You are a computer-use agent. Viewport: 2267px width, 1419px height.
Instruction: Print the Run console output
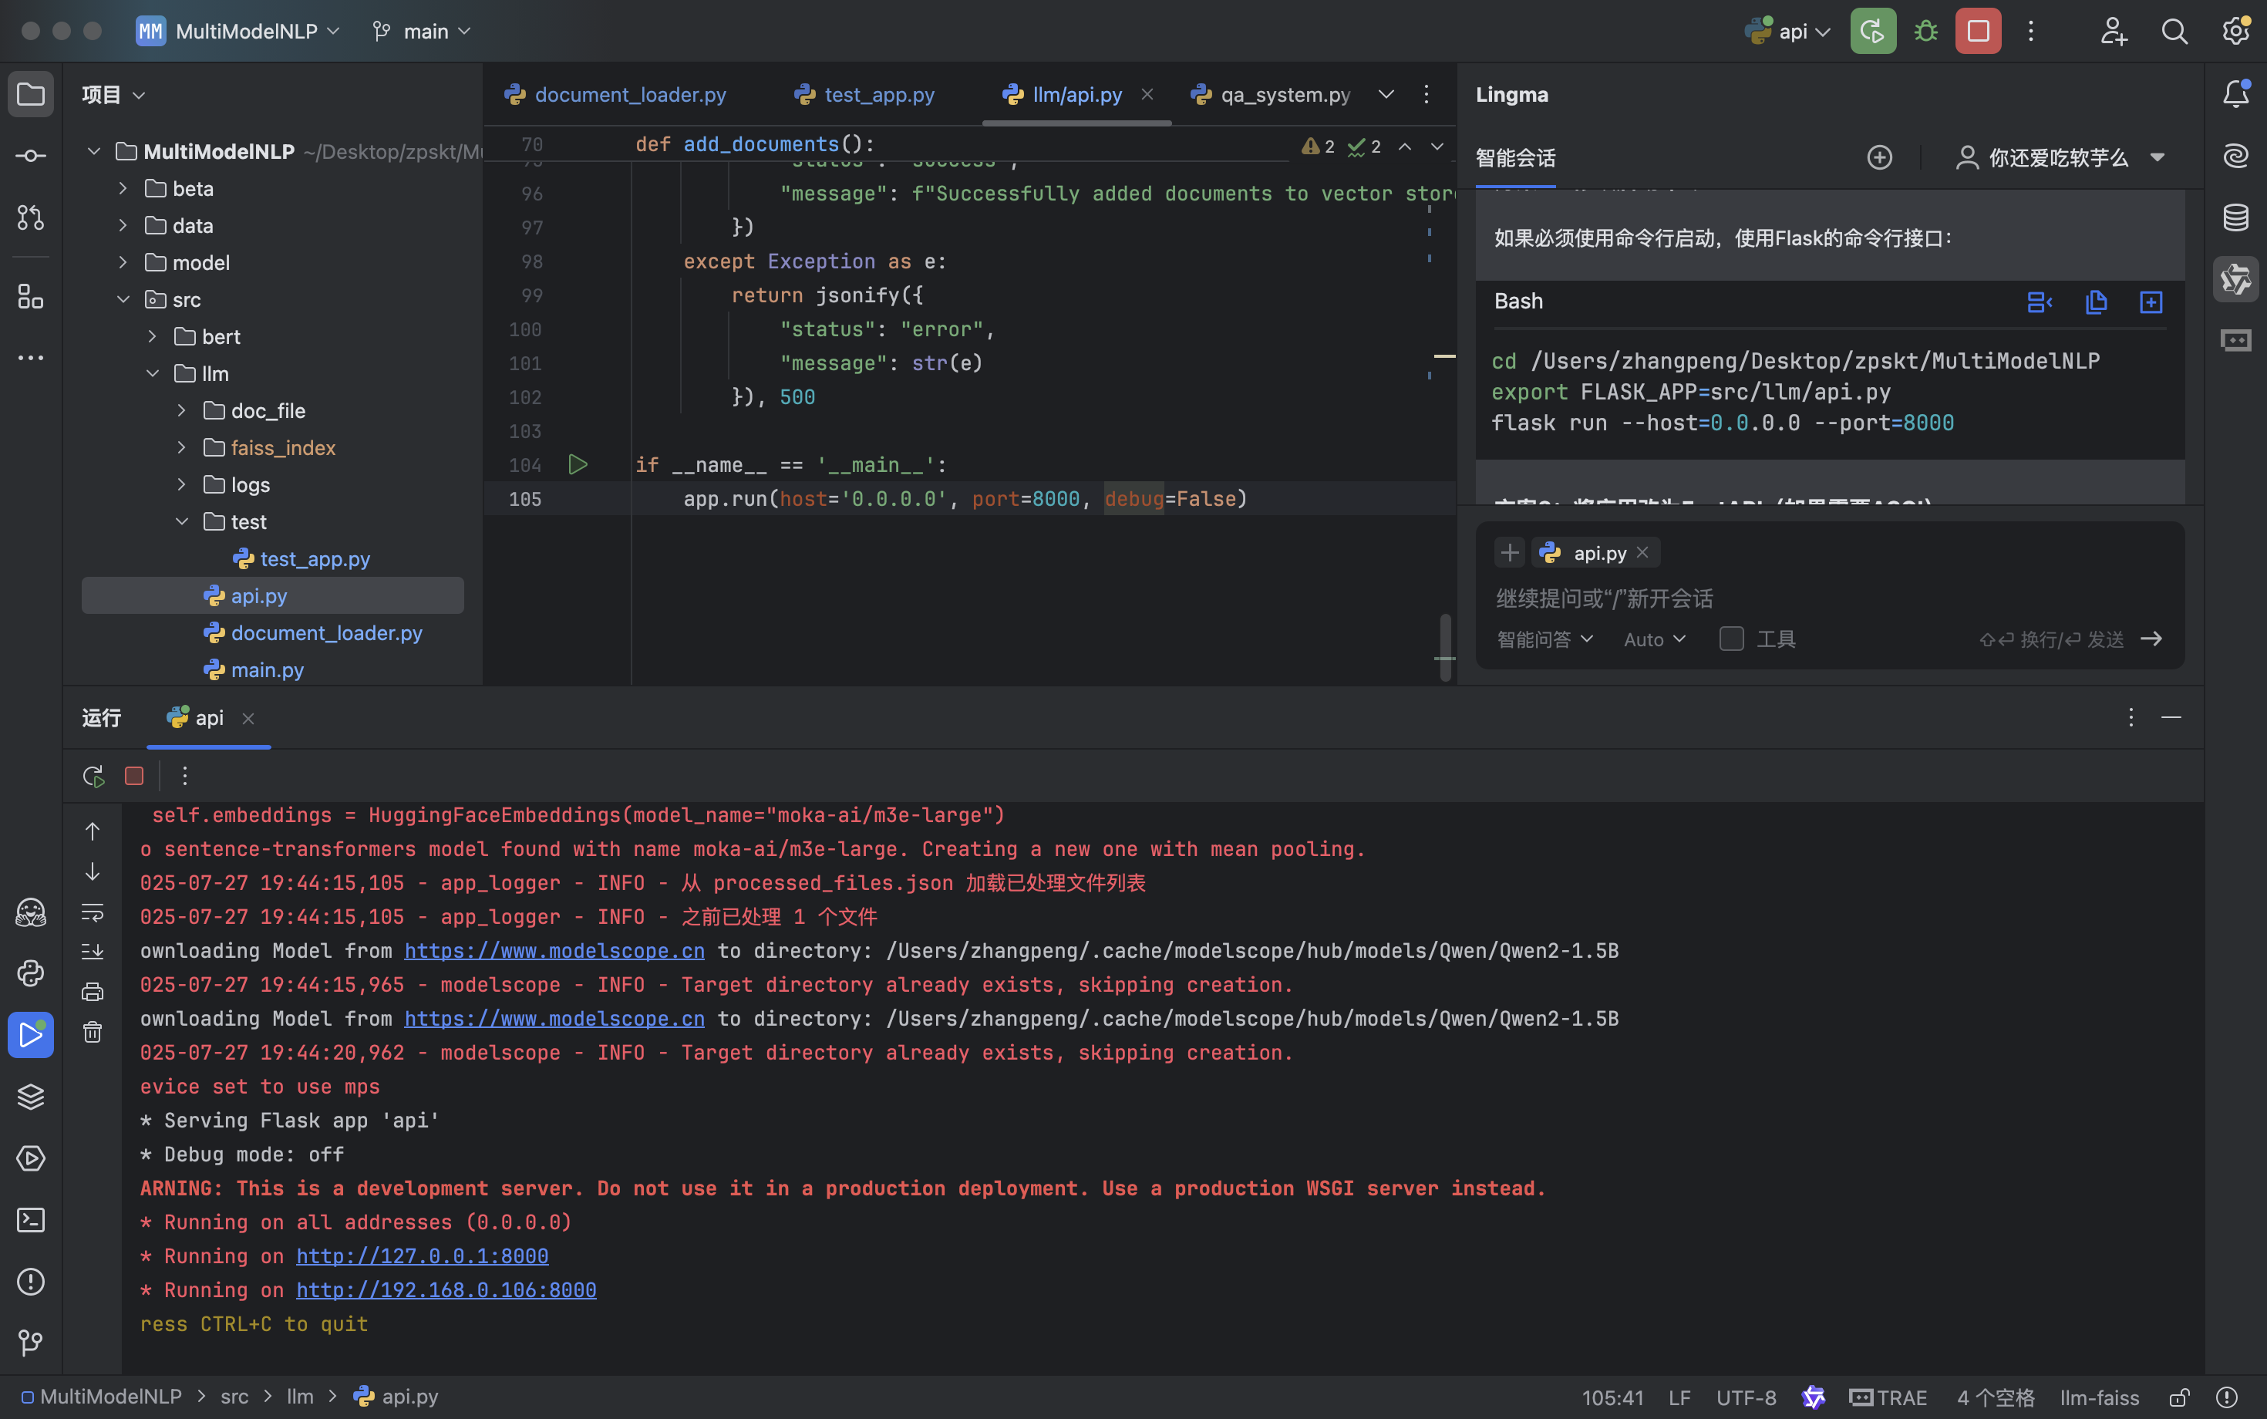[92, 992]
